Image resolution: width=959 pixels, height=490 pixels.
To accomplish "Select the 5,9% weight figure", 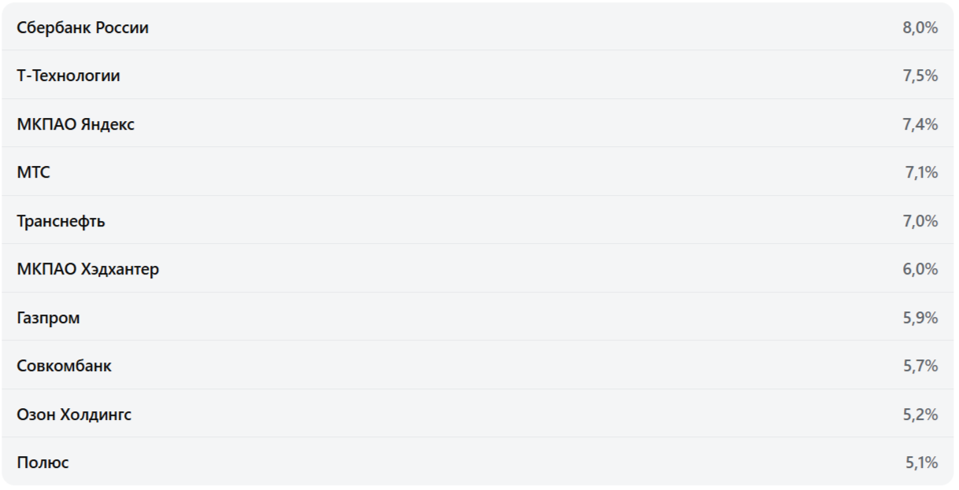I will tap(920, 318).
